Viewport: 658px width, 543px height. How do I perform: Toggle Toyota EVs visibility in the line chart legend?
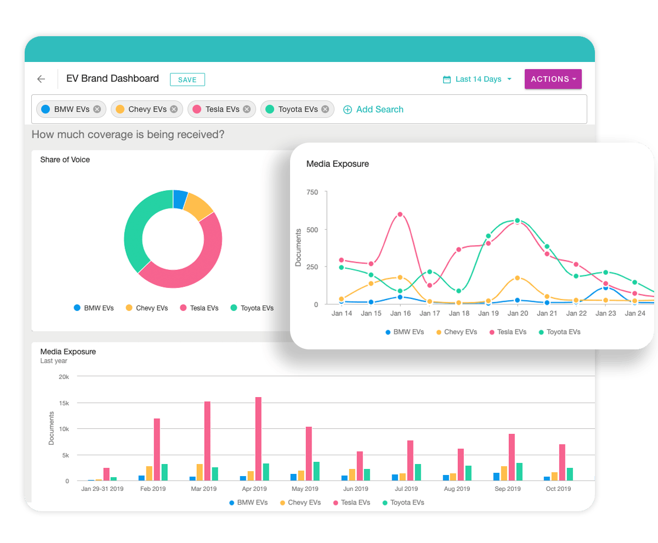(541, 332)
